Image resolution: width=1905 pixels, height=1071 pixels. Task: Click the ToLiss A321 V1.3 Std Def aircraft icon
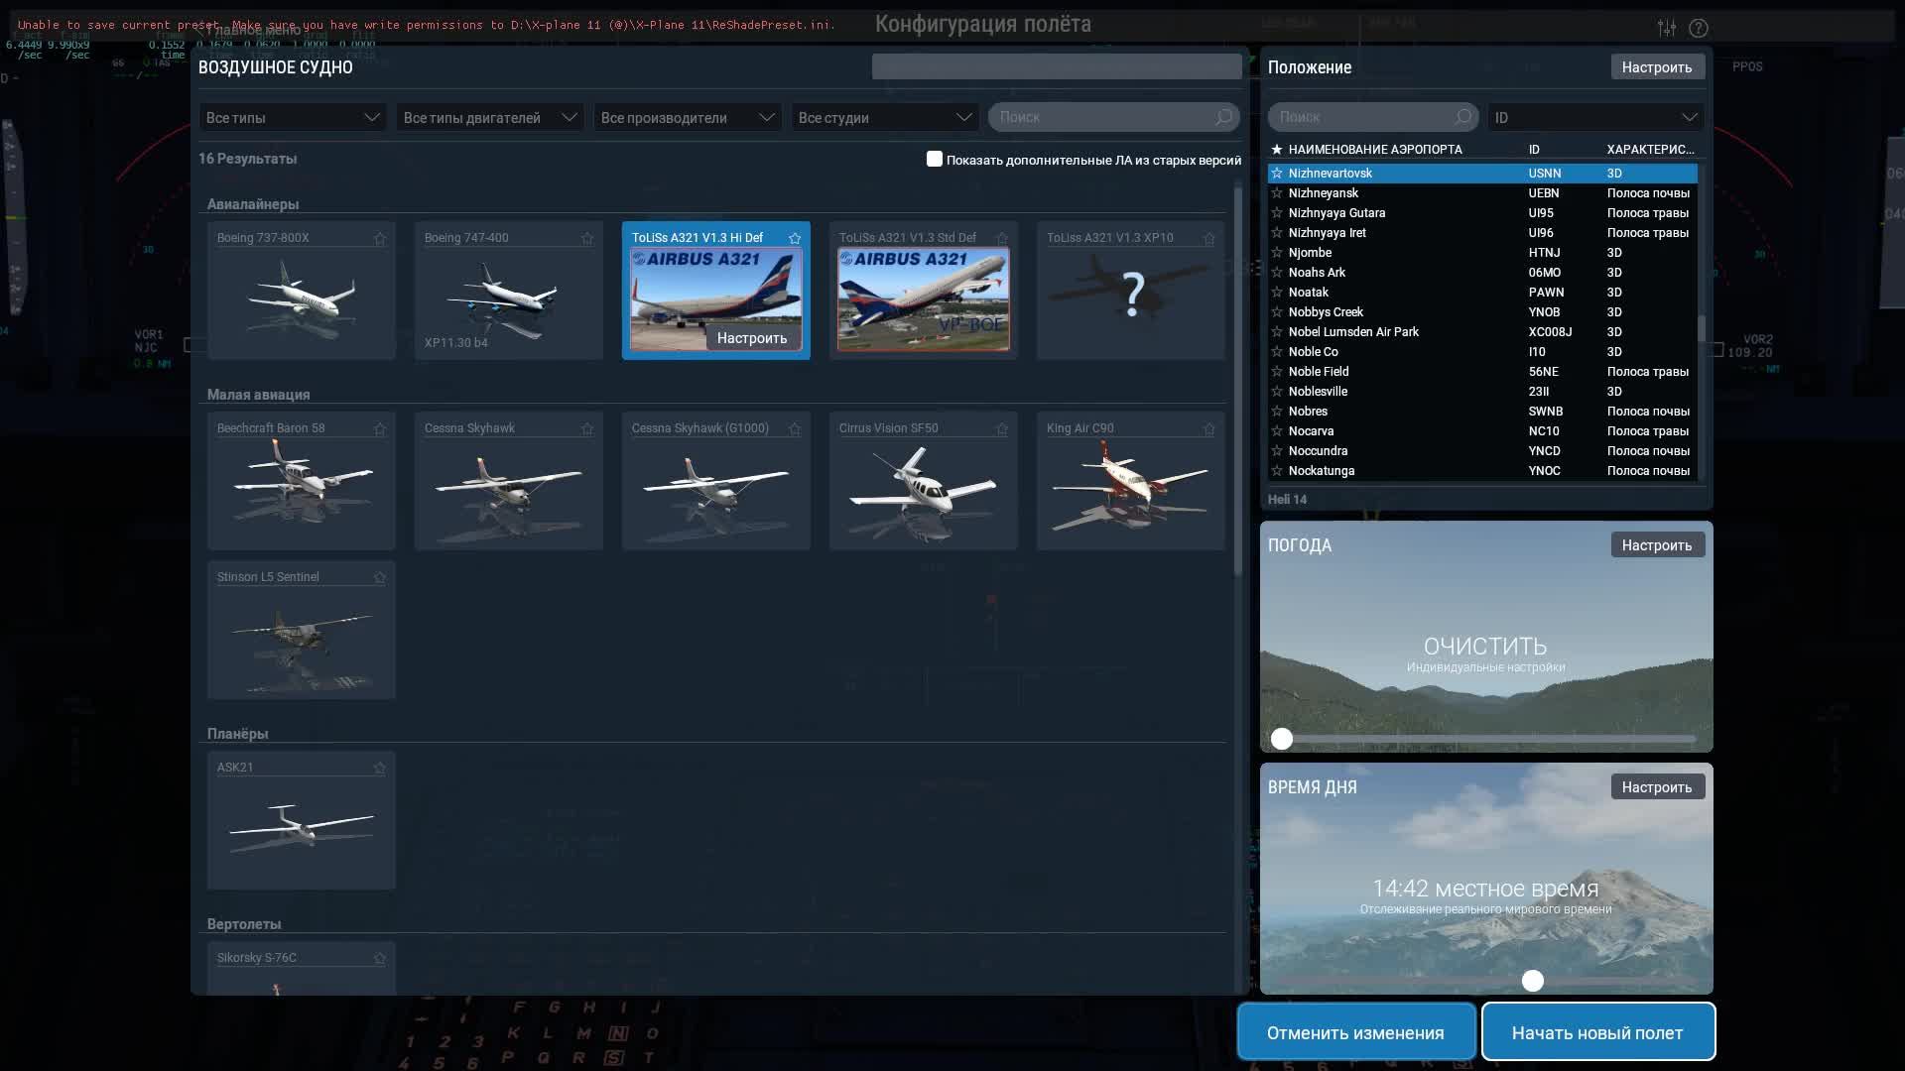click(923, 291)
